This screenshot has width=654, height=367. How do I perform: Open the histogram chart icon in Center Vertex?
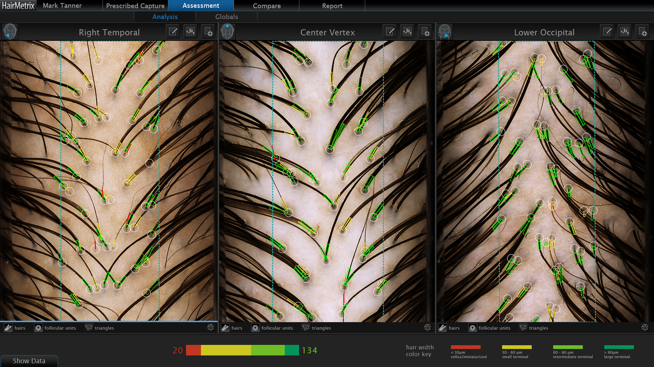pyautogui.click(x=407, y=32)
